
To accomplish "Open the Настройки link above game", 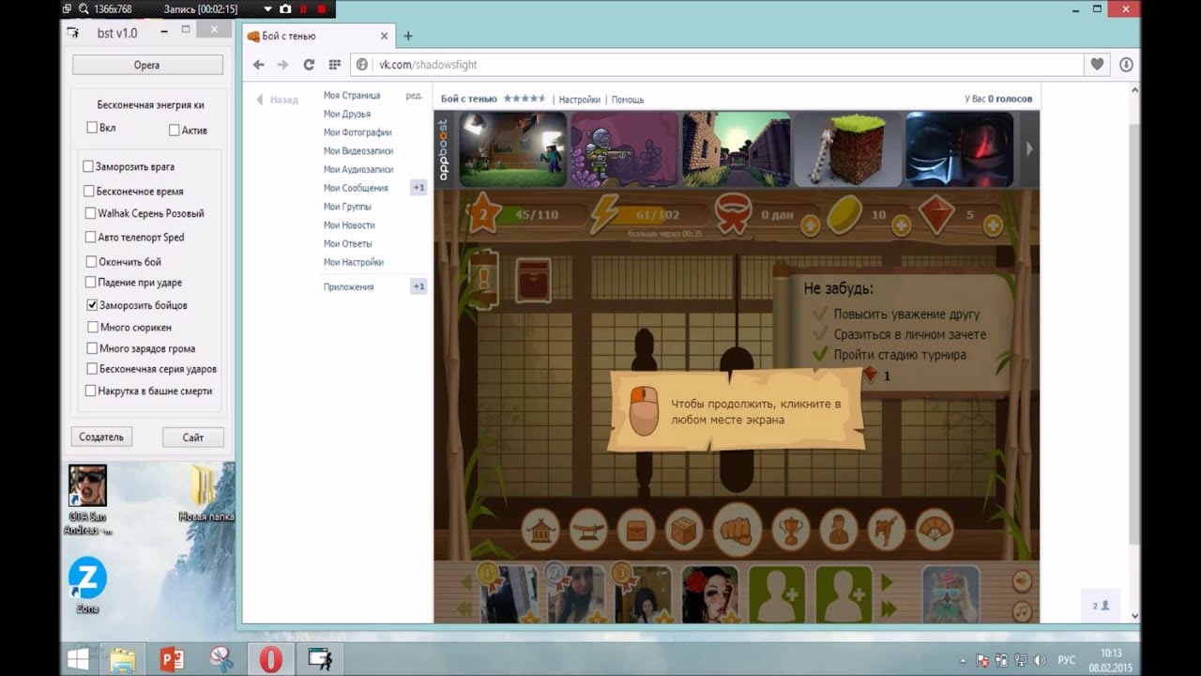I will tap(580, 99).
